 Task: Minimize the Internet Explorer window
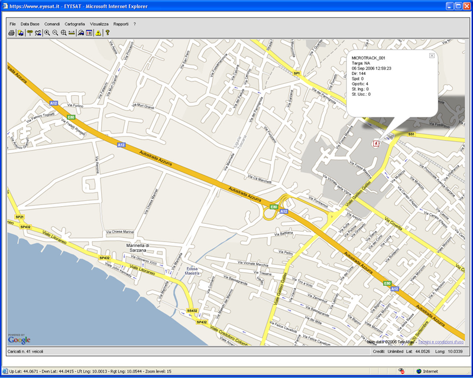pyautogui.click(x=450, y=6)
